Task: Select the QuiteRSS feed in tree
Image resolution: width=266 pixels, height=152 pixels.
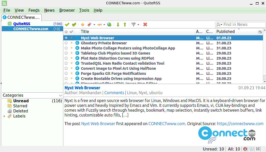Action: pyautogui.click(x=32, y=24)
